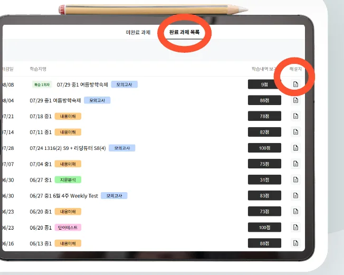Image resolution: width=344 pixels, height=275 pixels.
Task: Click the 73점 score button
Action: pos(264,211)
